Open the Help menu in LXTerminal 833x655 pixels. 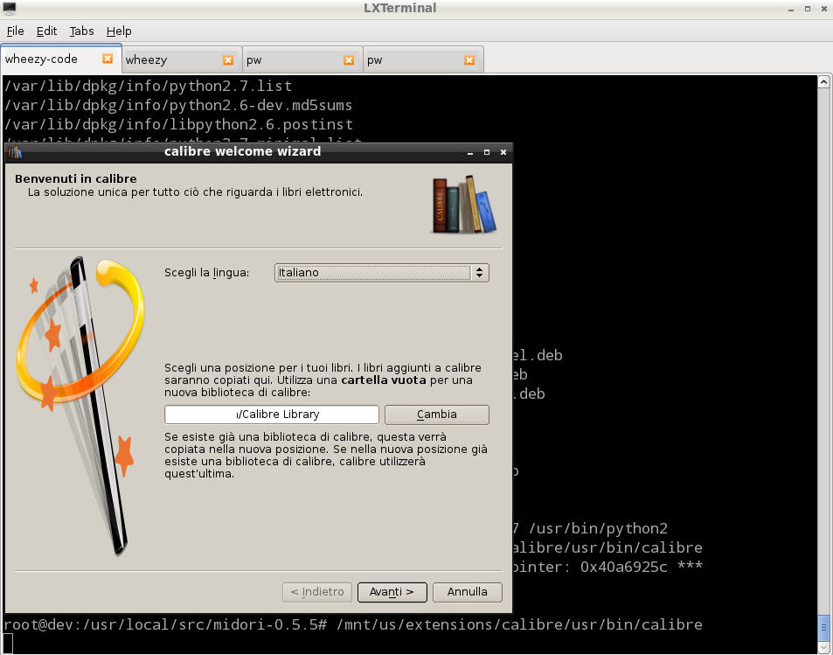coord(119,31)
